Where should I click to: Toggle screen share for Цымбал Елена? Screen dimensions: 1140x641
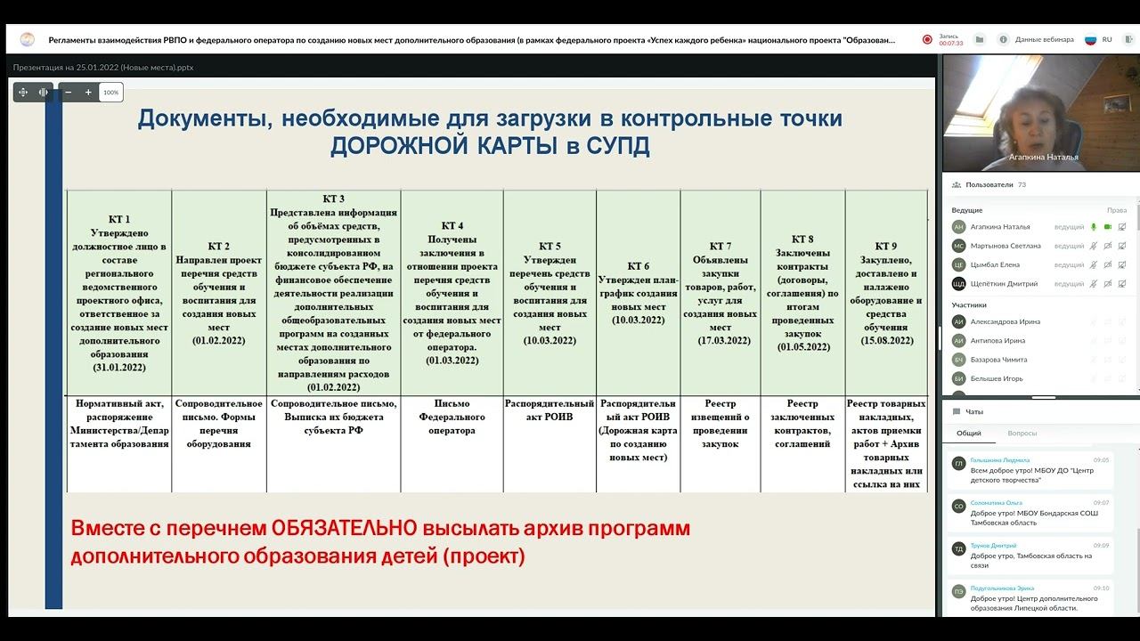point(1122,264)
